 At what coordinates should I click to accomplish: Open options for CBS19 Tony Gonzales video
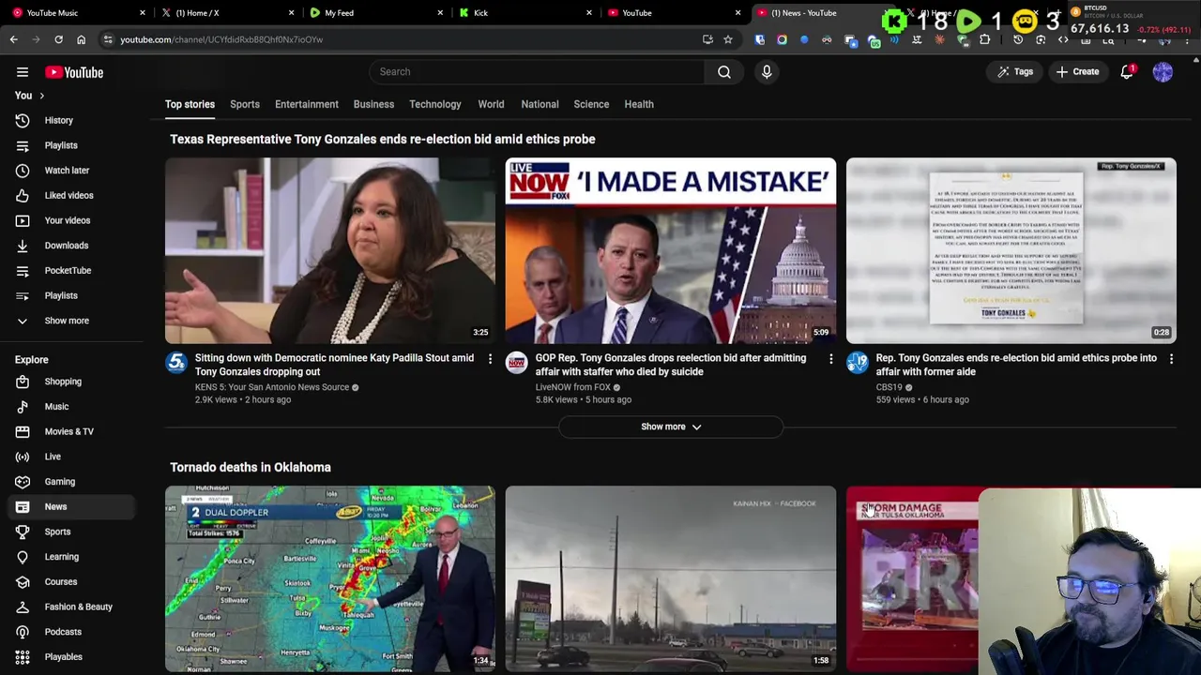(1171, 359)
